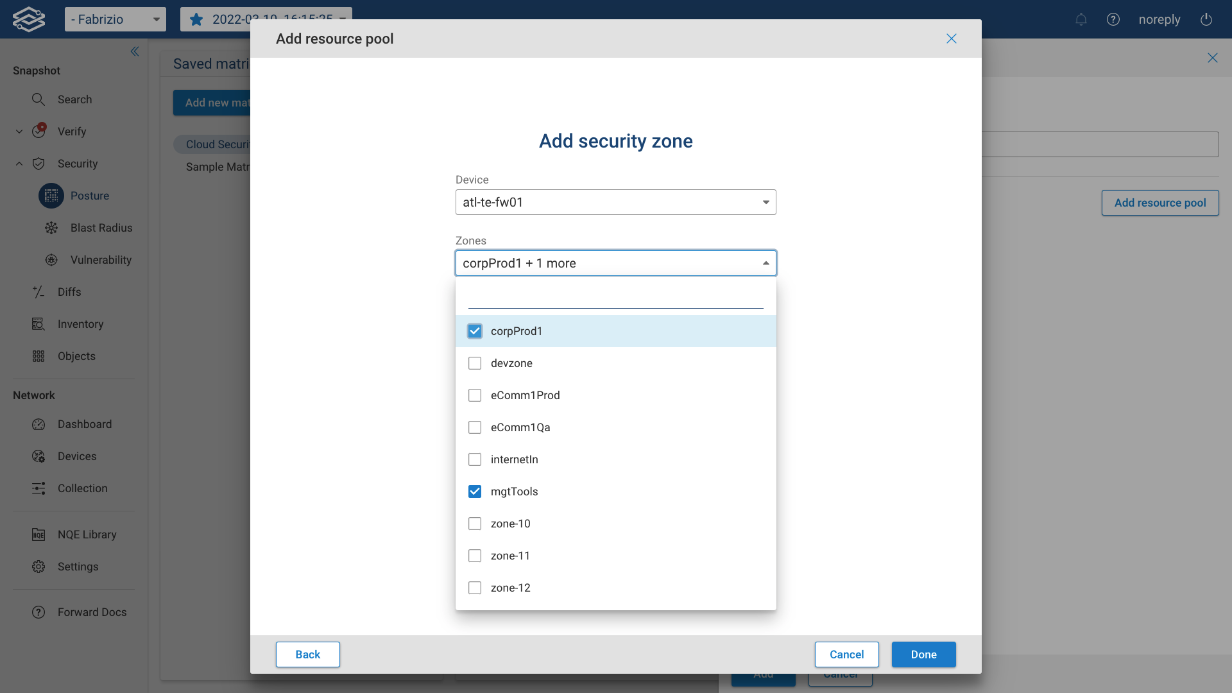Collapse the Security section in sidebar
The height and width of the screenshot is (693, 1232).
tap(19, 164)
